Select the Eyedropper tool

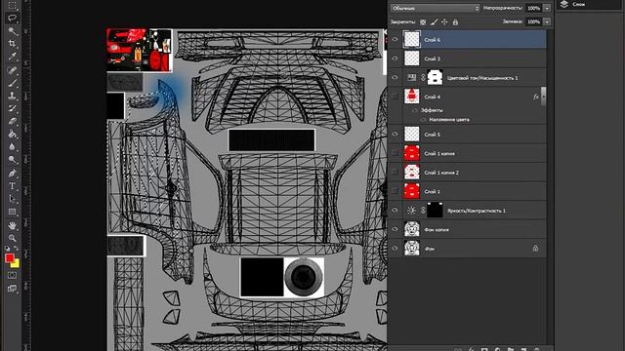pos(12,57)
